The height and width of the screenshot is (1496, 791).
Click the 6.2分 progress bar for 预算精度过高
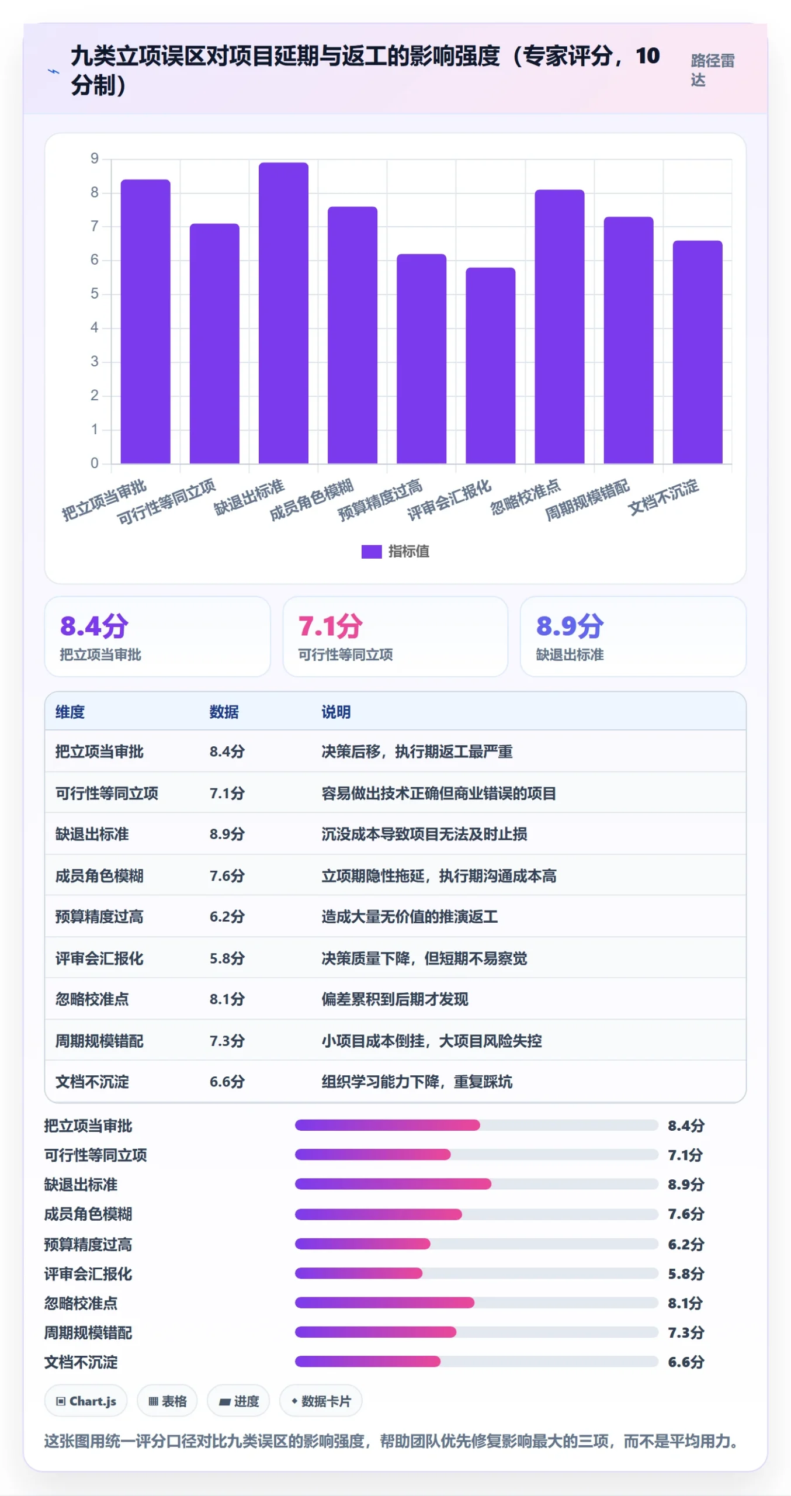(477, 1244)
